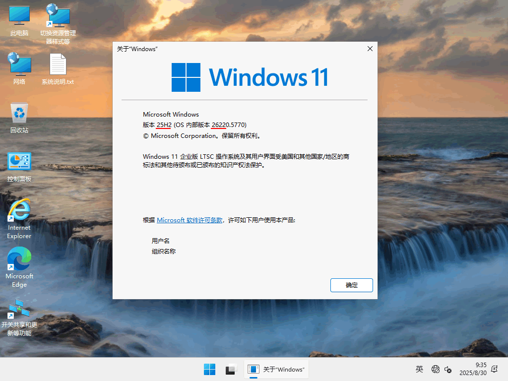The height and width of the screenshot is (381, 508).
Task: Select the 控制面板 control panel icon
Action: [19, 167]
